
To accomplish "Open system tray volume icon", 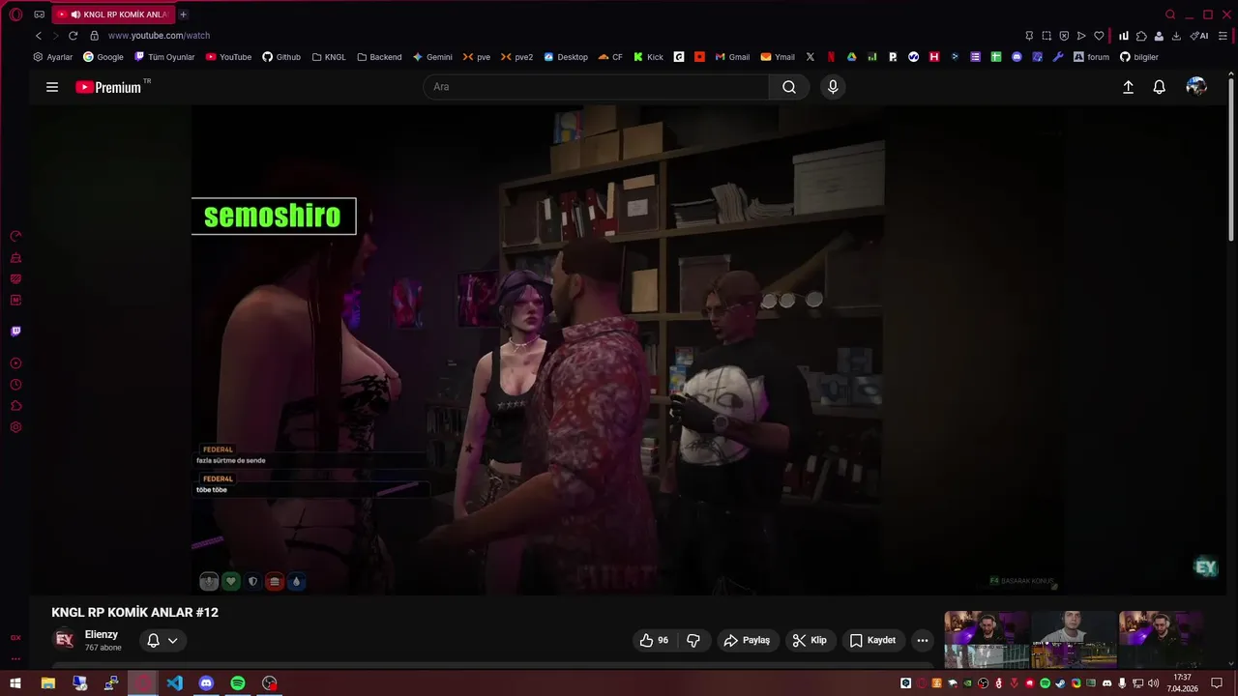I will [1153, 683].
